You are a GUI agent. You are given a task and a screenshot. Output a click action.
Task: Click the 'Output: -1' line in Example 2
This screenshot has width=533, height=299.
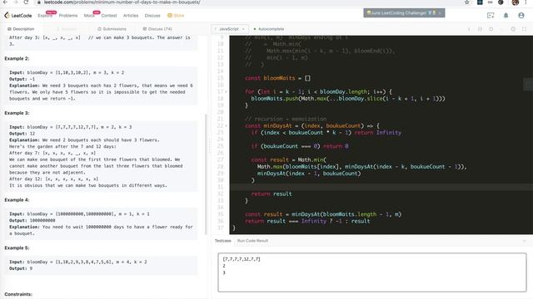[22, 79]
